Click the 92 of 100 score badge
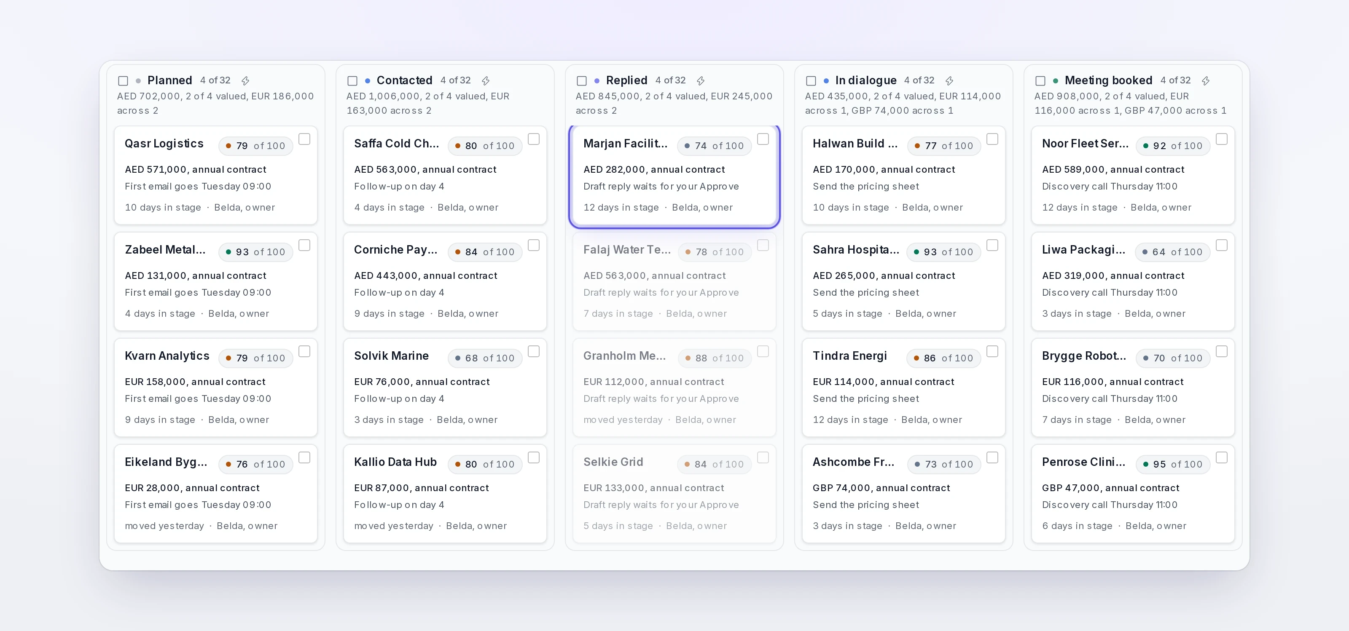 (x=1172, y=146)
